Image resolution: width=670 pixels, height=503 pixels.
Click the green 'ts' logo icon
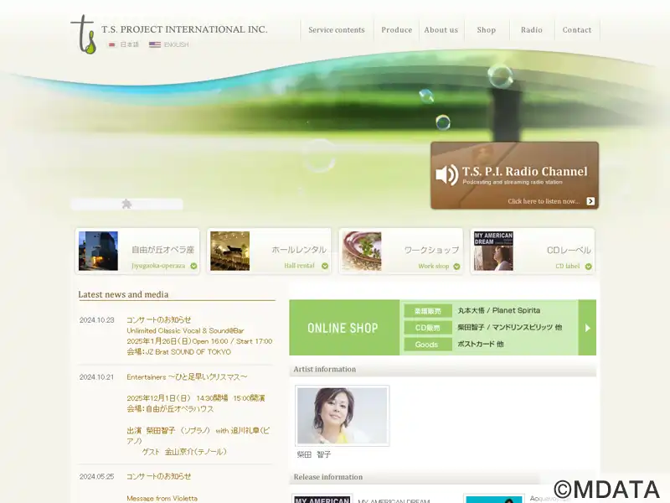[x=83, y=34]
